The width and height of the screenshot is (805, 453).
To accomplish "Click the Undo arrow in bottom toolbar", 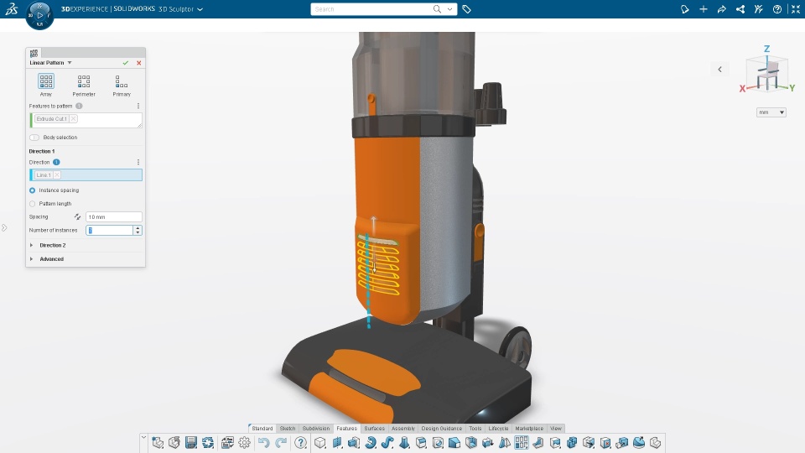I will 263,442.
